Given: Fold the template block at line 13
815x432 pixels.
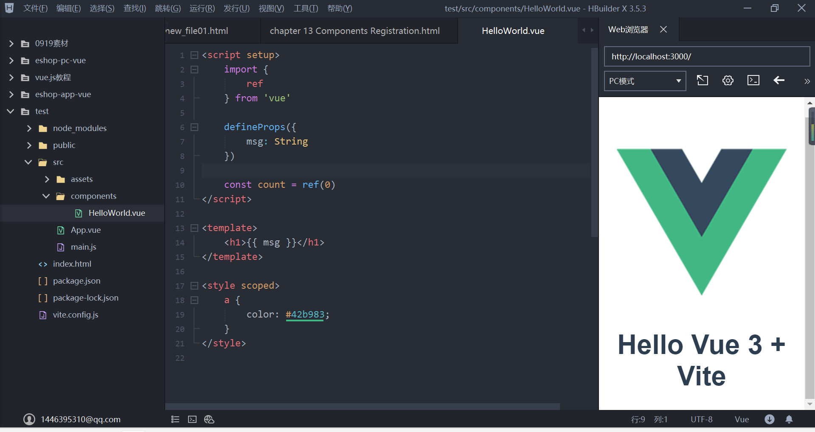Looking at the screenshot, I should pos(194,228).
